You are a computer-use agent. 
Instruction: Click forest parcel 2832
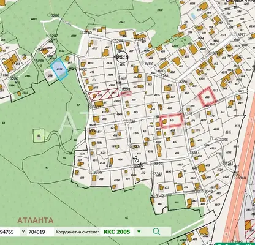[160, 10]
